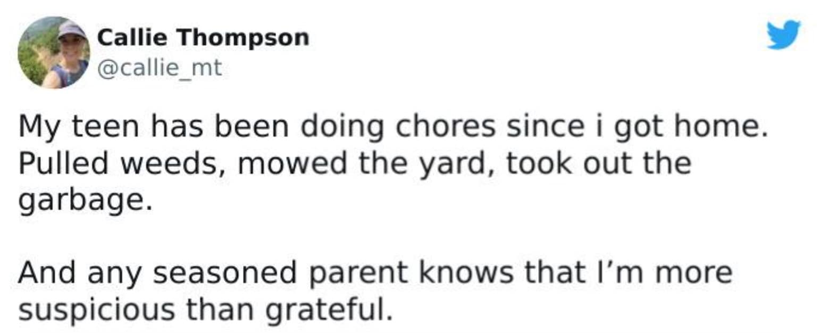Click the line starting "Pulled weeds, mowed"

coord(355,164)
